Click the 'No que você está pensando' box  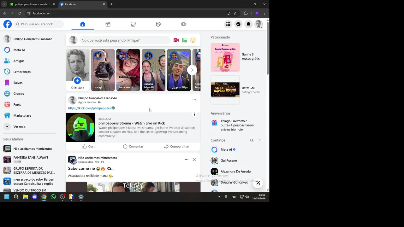point(124,40)
